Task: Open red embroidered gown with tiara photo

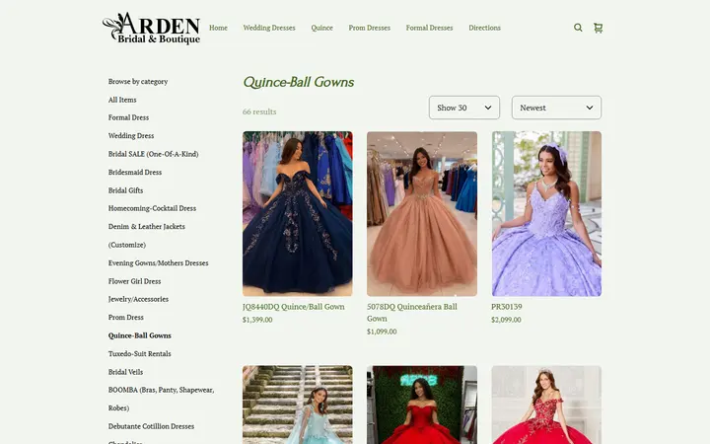Action: (546, 405)
